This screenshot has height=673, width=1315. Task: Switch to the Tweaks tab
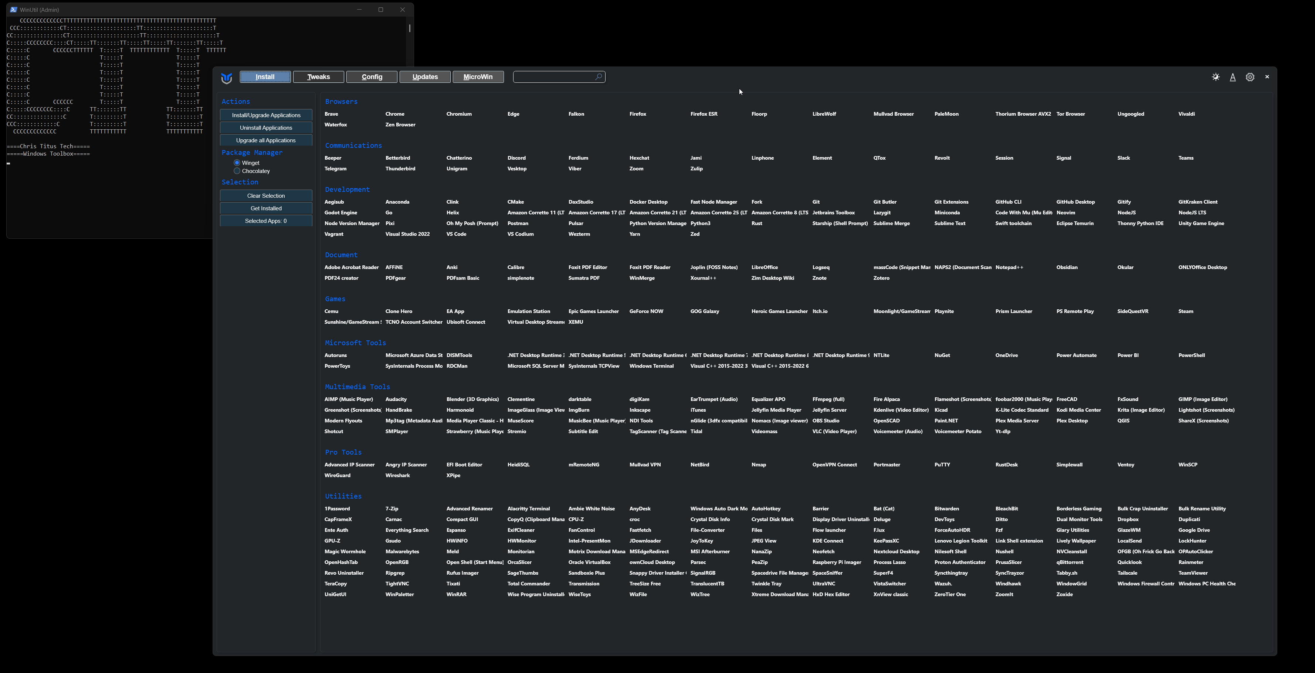pos(318,77)
